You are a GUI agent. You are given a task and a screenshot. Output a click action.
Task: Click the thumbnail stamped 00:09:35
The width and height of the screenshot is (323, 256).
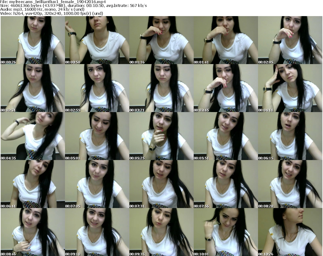click(x=161, y=232)
